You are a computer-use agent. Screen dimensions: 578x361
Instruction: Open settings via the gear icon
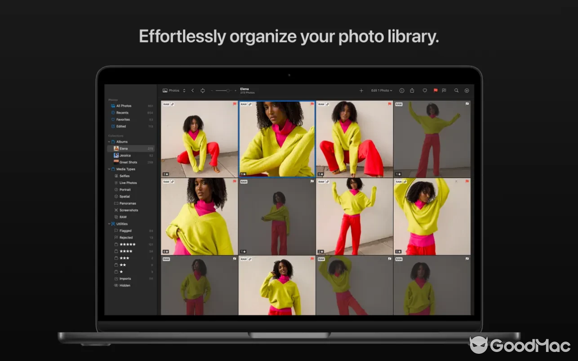click(x=466, y=90)
